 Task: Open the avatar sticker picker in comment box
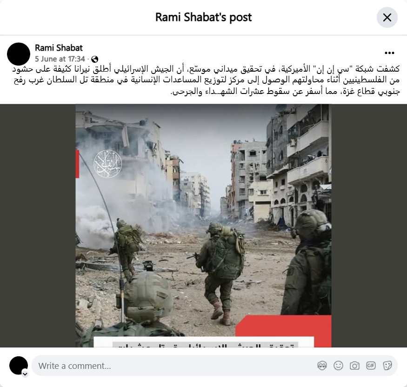point(322,366)
